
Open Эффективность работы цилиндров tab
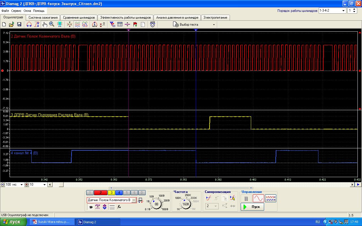[x=126, y=18]
